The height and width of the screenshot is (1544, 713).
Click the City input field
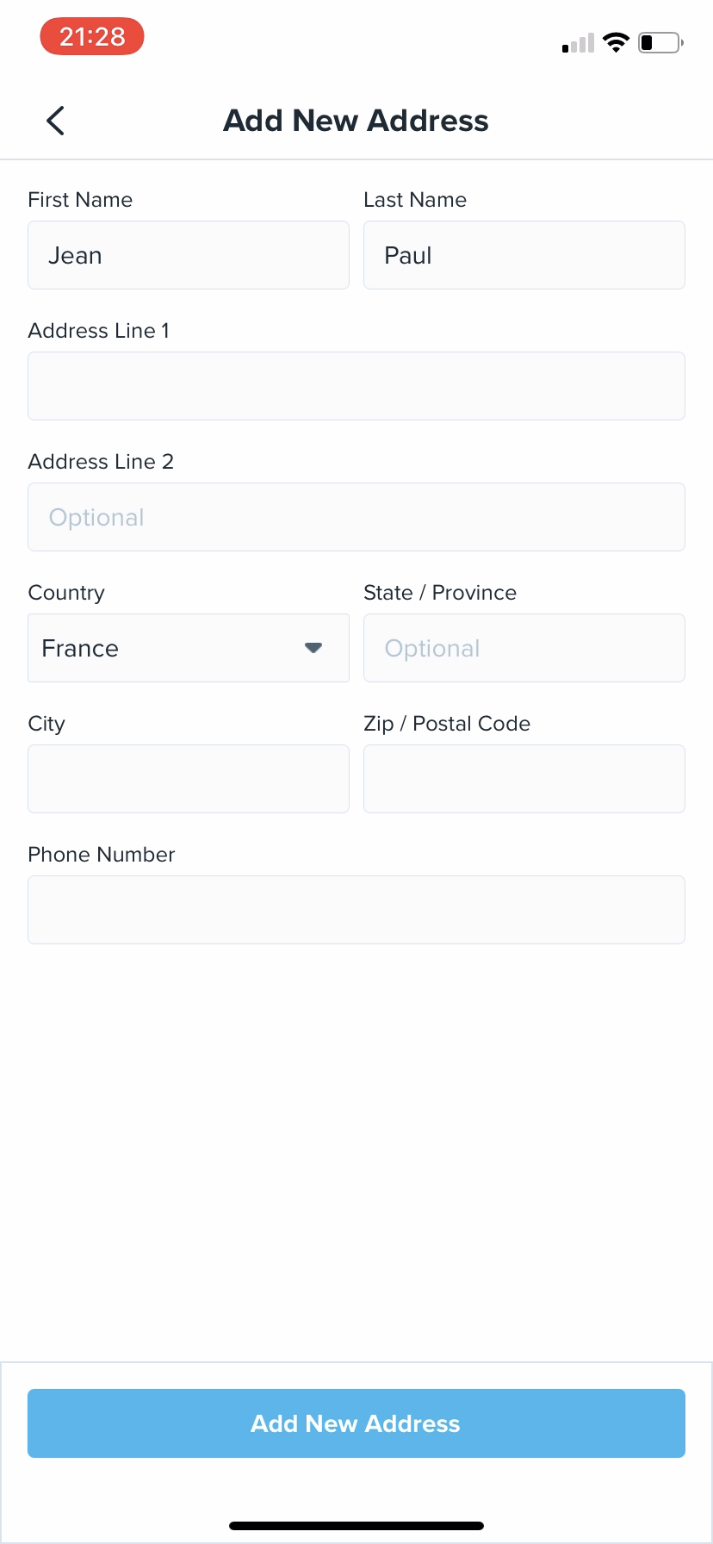click(188, 779)
